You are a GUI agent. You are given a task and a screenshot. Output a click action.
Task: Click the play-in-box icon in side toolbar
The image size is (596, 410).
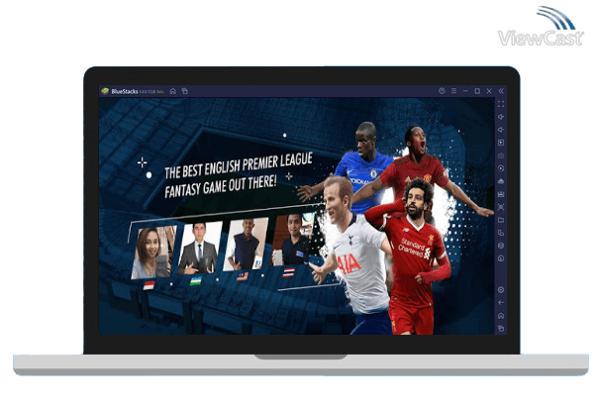501,143
